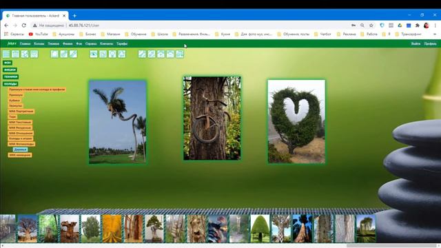Image resolution: width=441 pixels, height=248 pixels.
Task: Open the Бизнес bookmark folder
Action: (x=88, y=34)
